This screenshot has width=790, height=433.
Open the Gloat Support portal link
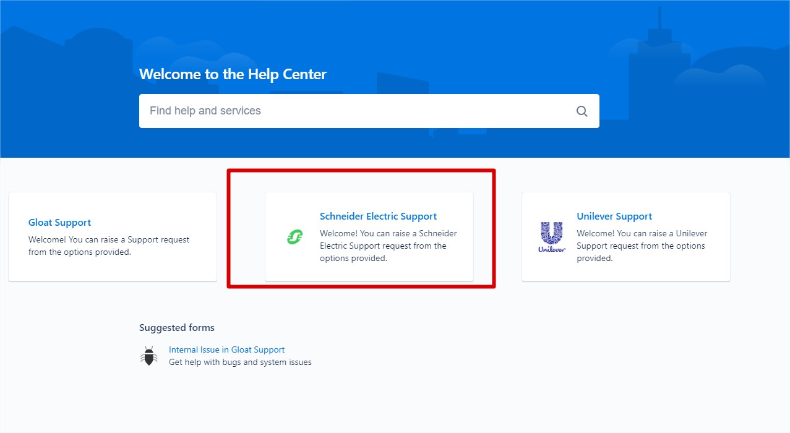click(59, 223)
